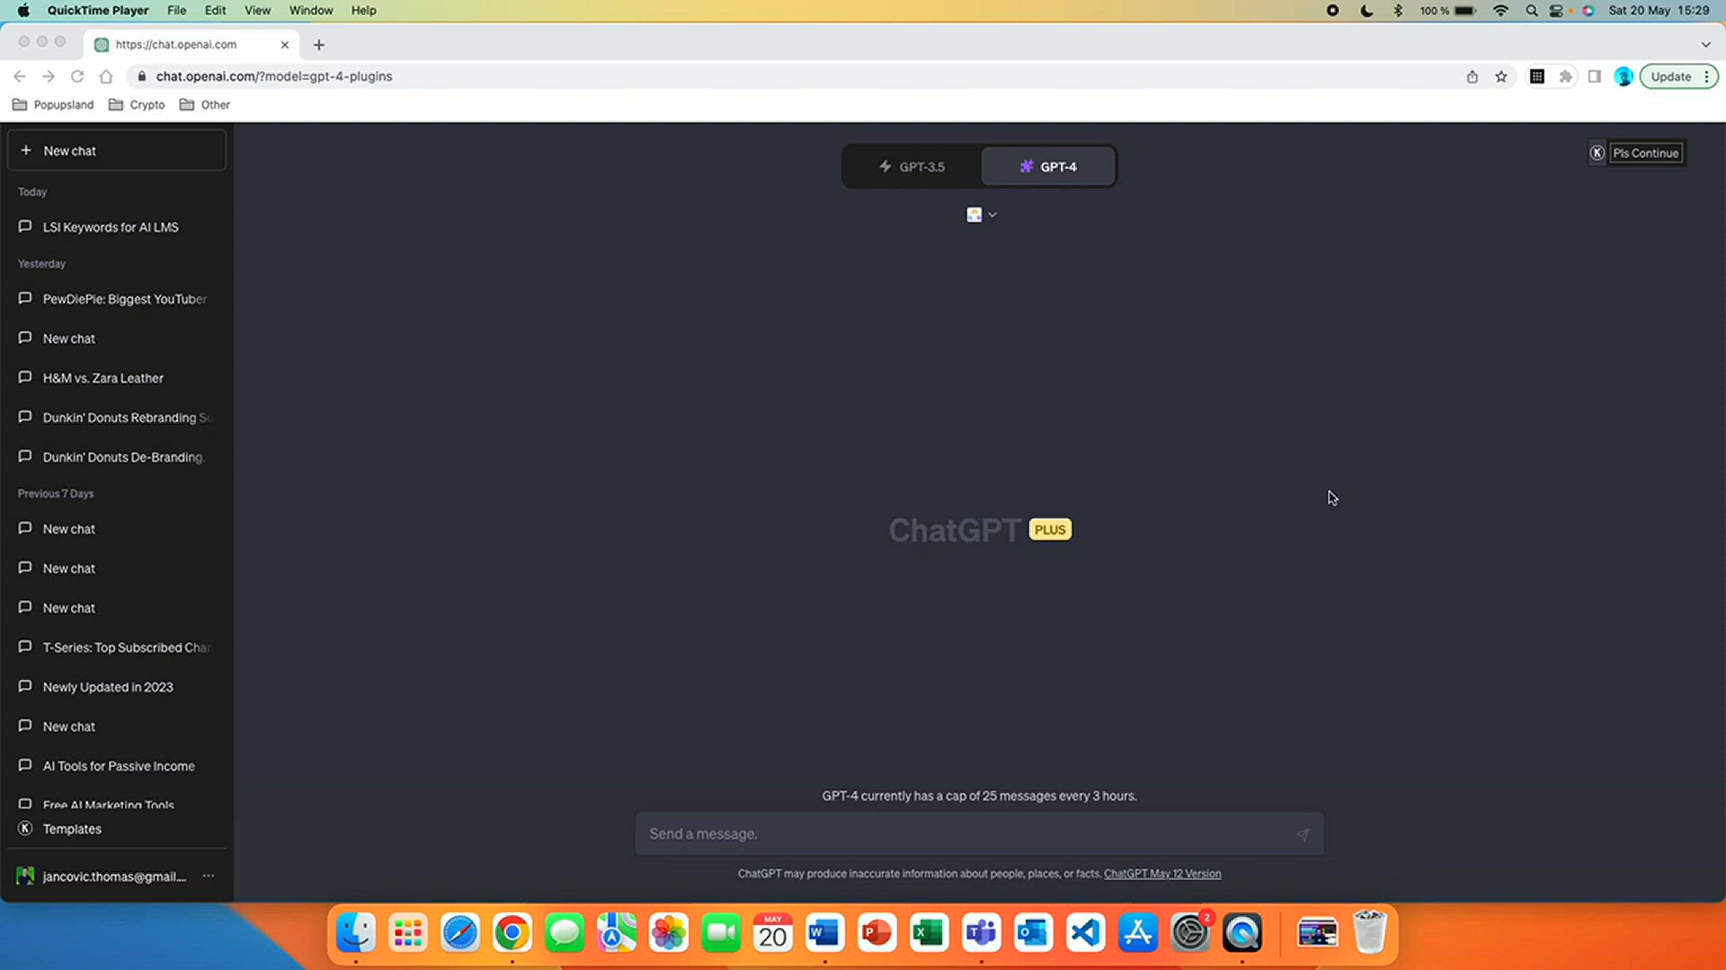Open the Chrome extensions puzzle icon
The image size is (1726, 970).
pyautogui.click(x=1566, y=76)
